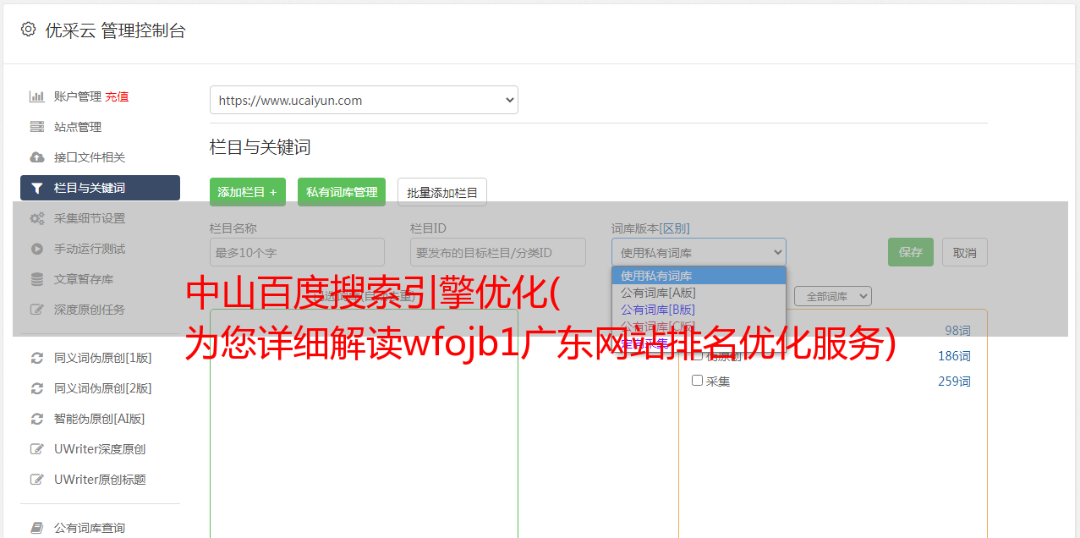
Task: Click the edit icon for UWriter原创标题
Action: point(37,480)
